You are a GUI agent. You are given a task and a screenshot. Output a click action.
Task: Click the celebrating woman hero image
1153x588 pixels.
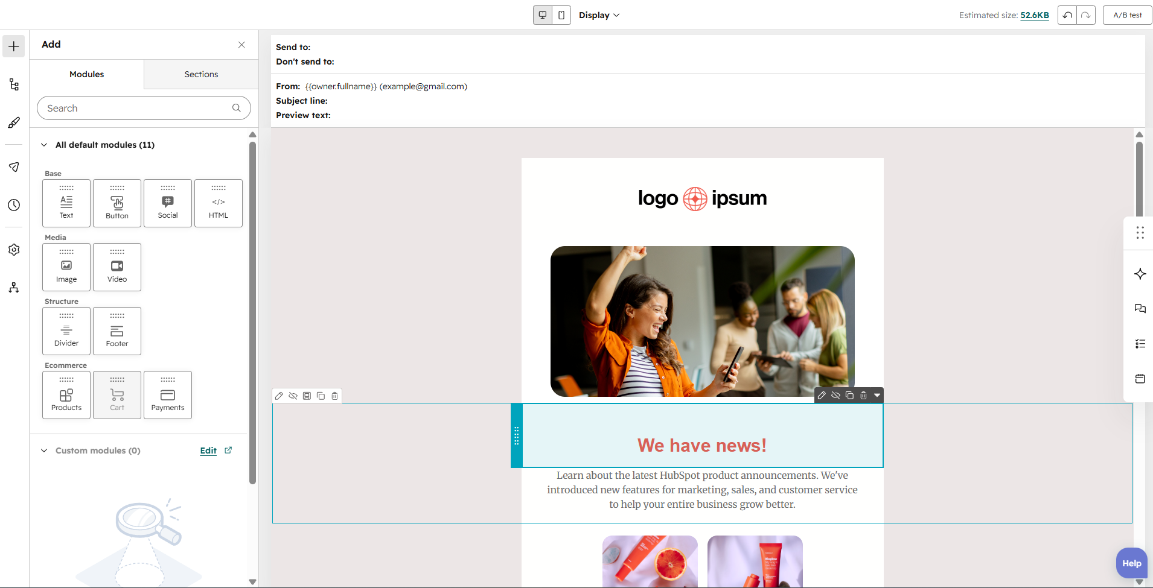coord(702,321)
